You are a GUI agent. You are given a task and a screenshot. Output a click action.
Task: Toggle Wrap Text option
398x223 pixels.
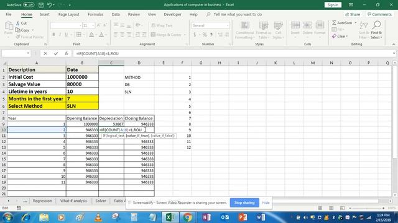click(162, 25)
